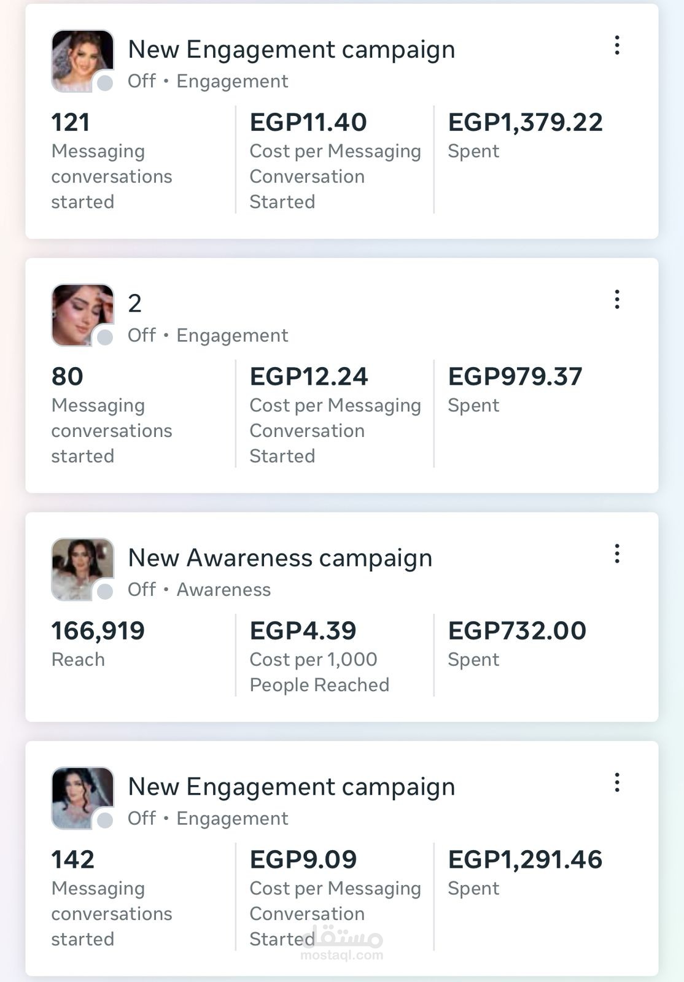Click grey status dot on campaign 2
Image resolution: width=684 pixels, height=982 pixels.
pos(105,337)
